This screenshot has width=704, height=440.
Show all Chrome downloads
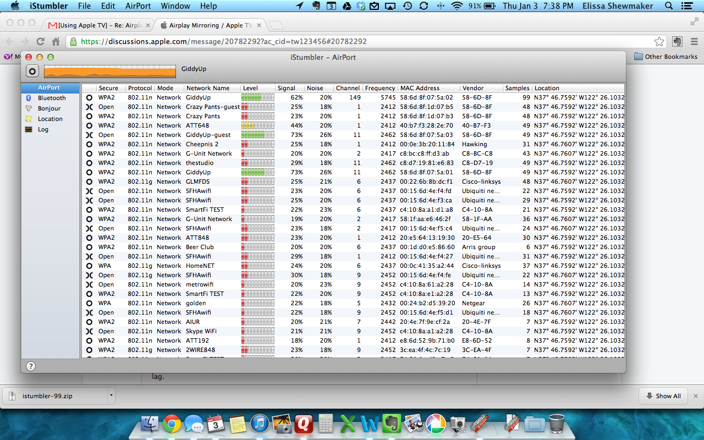tap(663, 395)
